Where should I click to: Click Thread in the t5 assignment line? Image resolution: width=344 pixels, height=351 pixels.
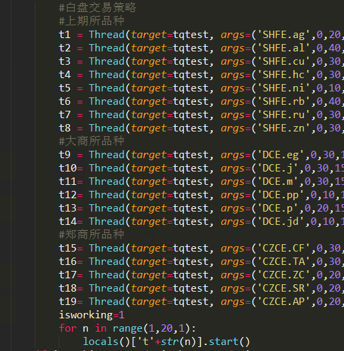point(107,88)
